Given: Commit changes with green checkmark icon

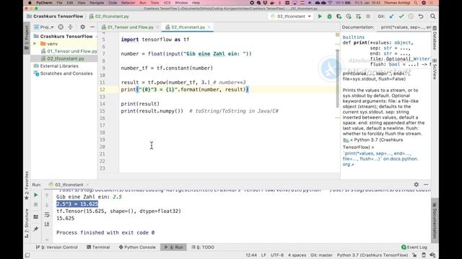Looking at the screenshot, I should 401,17.
